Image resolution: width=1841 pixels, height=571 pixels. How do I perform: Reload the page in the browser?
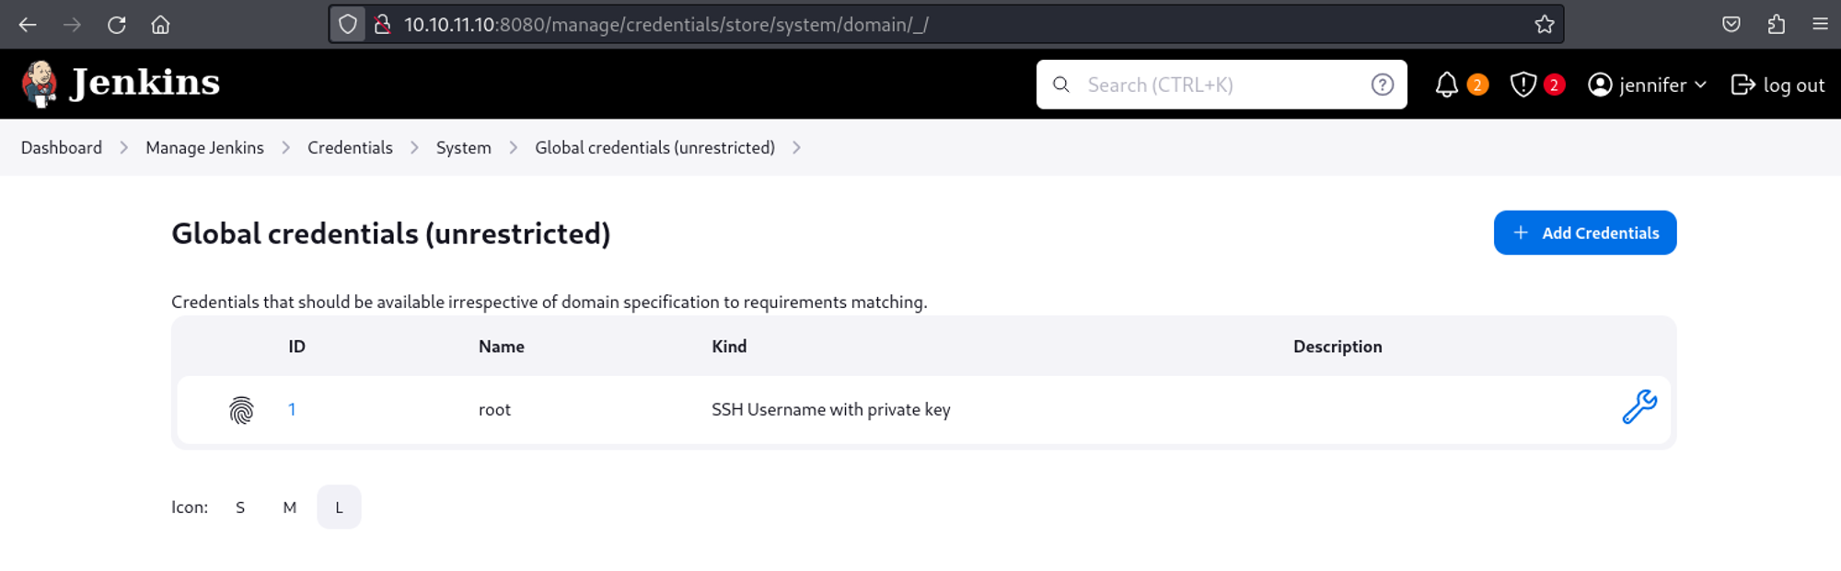pyautogui.click(x=116, y=25)
